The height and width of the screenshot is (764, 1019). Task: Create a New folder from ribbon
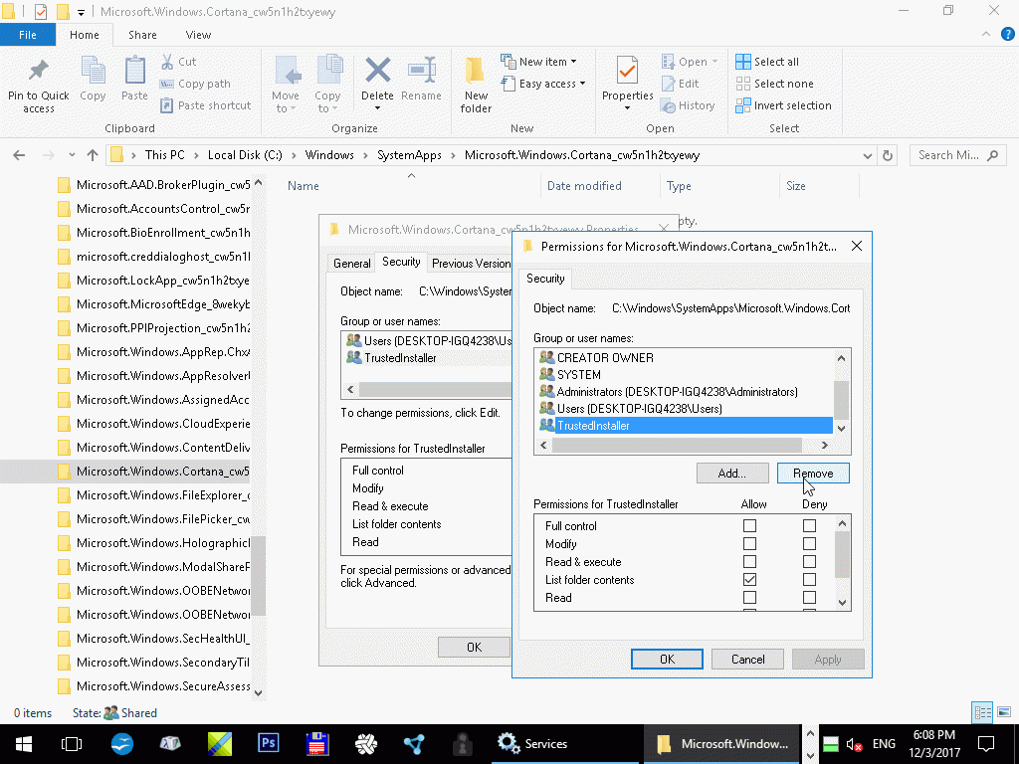point(476,85)
